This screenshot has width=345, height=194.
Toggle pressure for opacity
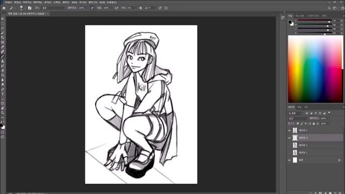coord(92,8)
